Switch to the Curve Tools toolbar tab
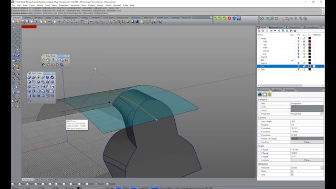Viewport: 336px width, 189px height. [x=109, y=17]
